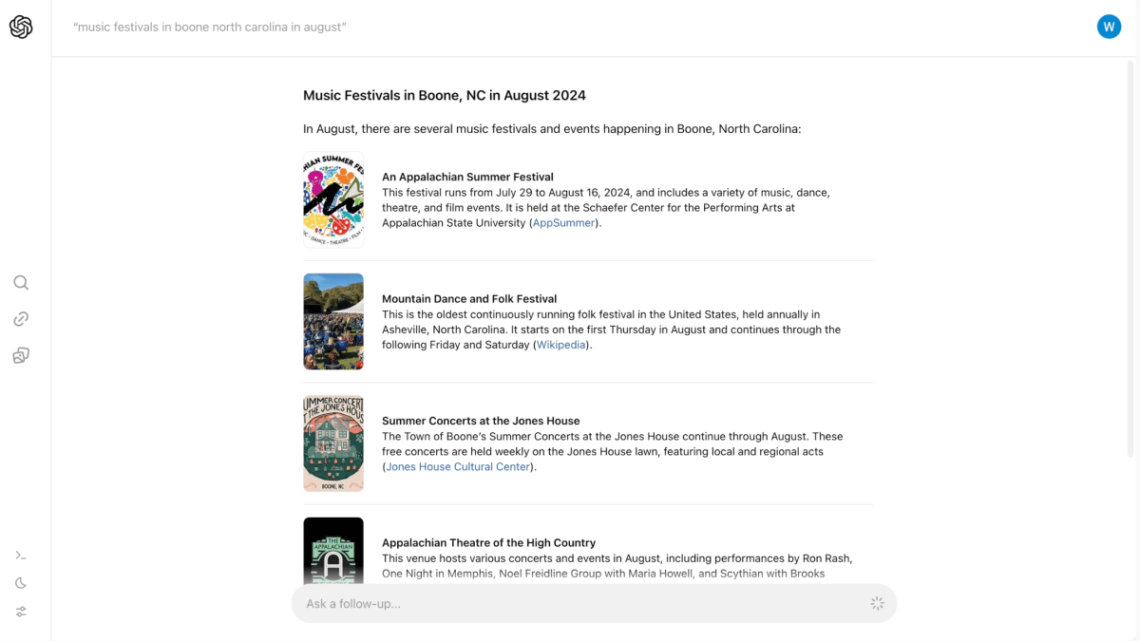This screenshot has height=641, width=1140.
Task: Open the terminal prompt icon in sidebar
Action: (21, 556)
